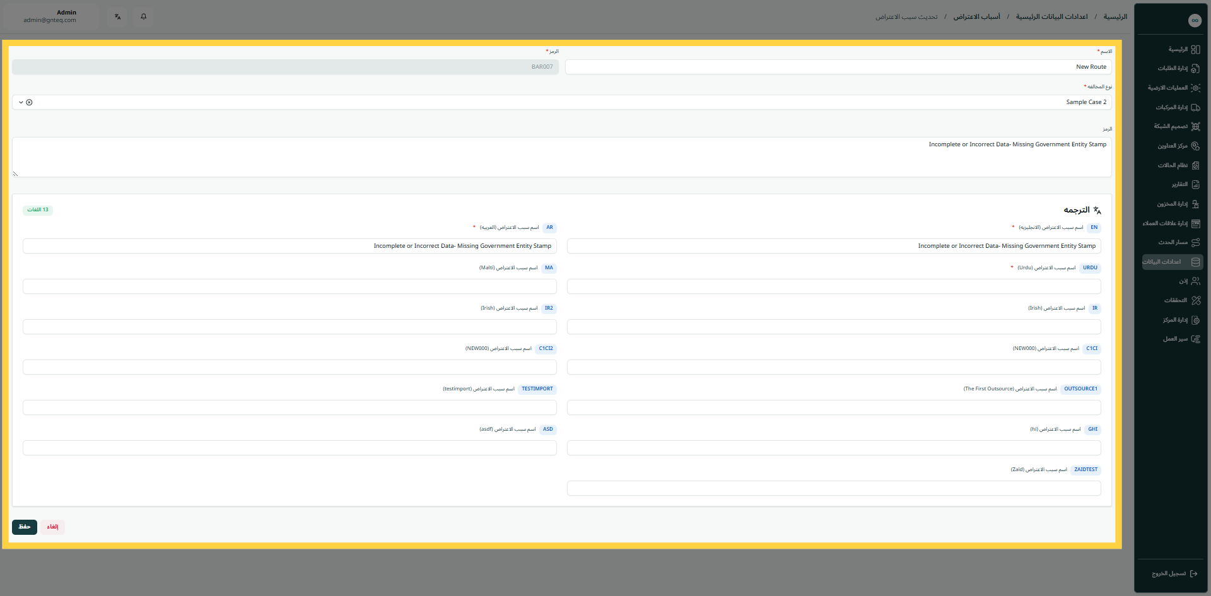Click the textarea resize handle
This screenshot has height=596, width=1211.
point(15,174)
